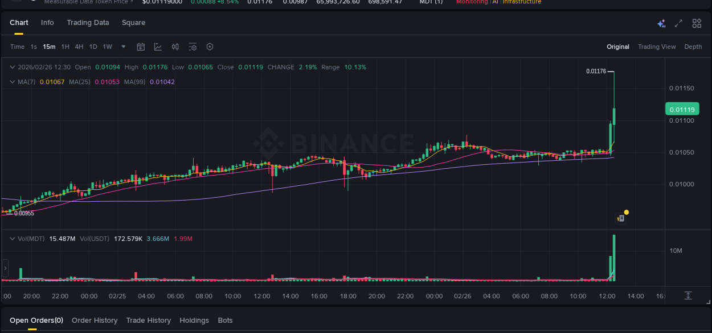Screen dimensions: 712x333
Task: Collapse the Vol(MDT) volume panel
Action: [x=12, y=238]
